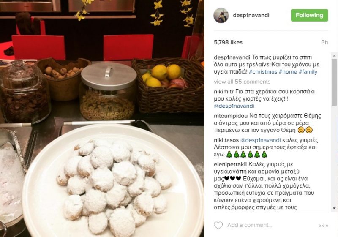Open commenter niki.tasos's profile
The height and width of the screenshot is (237, 338).
[226, 140]
